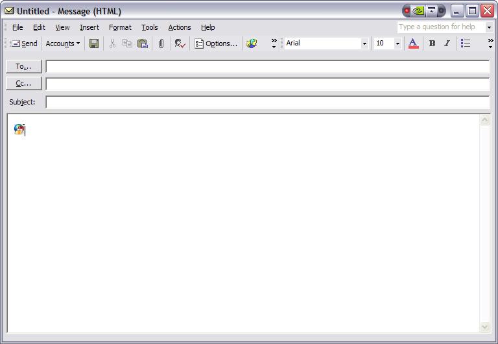Open the Accounts dropdown
The image size is (498, 344).
(62, 43)
